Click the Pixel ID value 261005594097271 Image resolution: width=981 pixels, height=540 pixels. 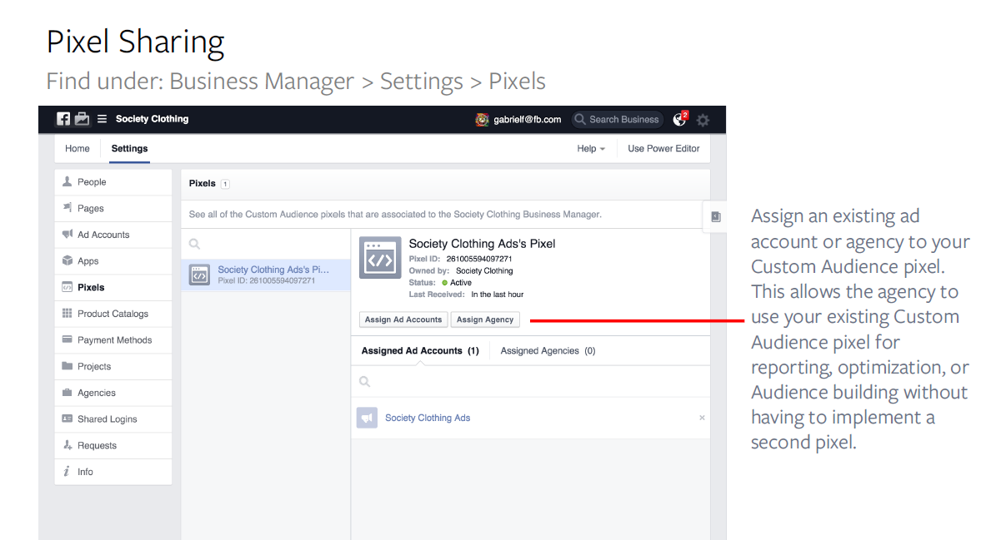(479, 259)
